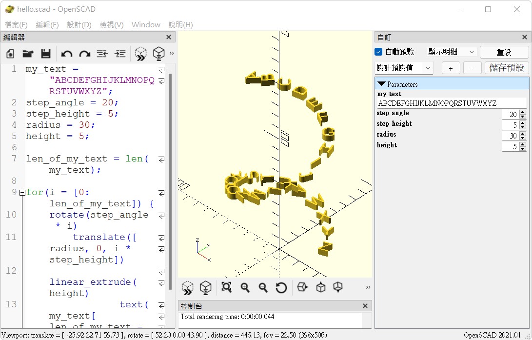Open the 檔案(F) menu
The height and width of the screenshot is (340, 532).
pyautogui.click(x=16, y=25)
